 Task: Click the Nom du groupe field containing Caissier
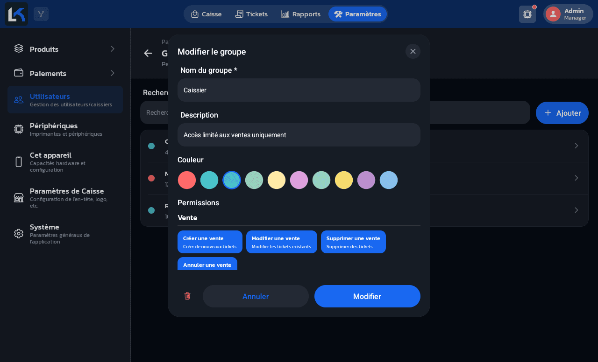click(x=299, y=90)
